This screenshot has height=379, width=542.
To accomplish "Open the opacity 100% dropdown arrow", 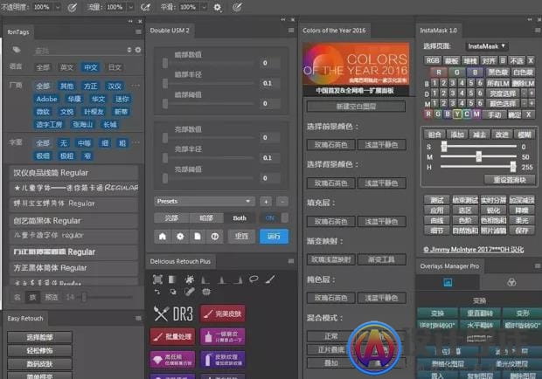I will [58, 7].
